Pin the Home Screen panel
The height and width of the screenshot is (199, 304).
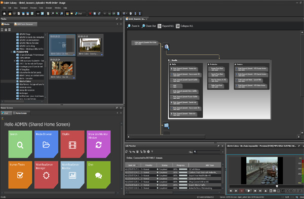pos(117,108)
